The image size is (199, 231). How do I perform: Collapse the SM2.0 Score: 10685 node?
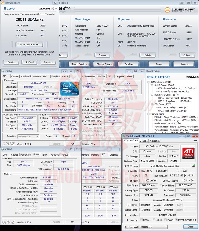click(x=152, y=85)
